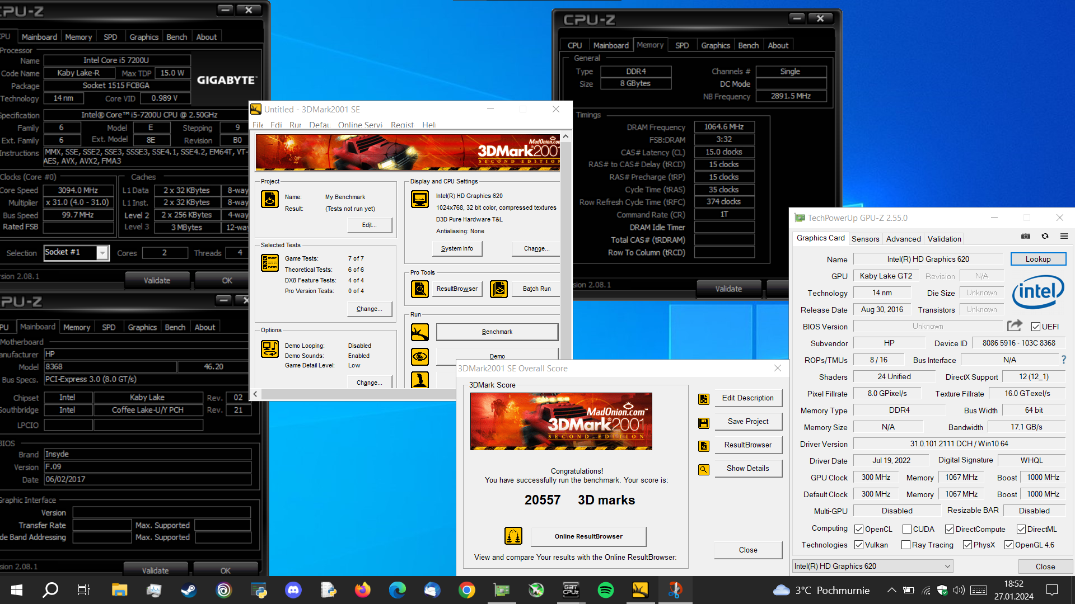
Task: Click the Project icon in 3DMark
Action: 270,199
